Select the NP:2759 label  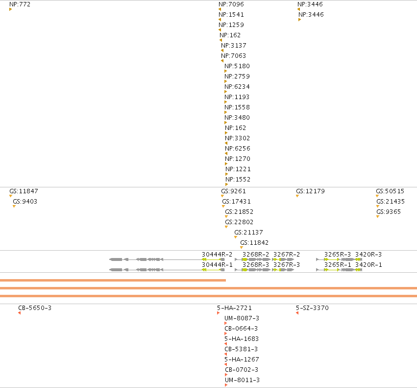[237, 77]
